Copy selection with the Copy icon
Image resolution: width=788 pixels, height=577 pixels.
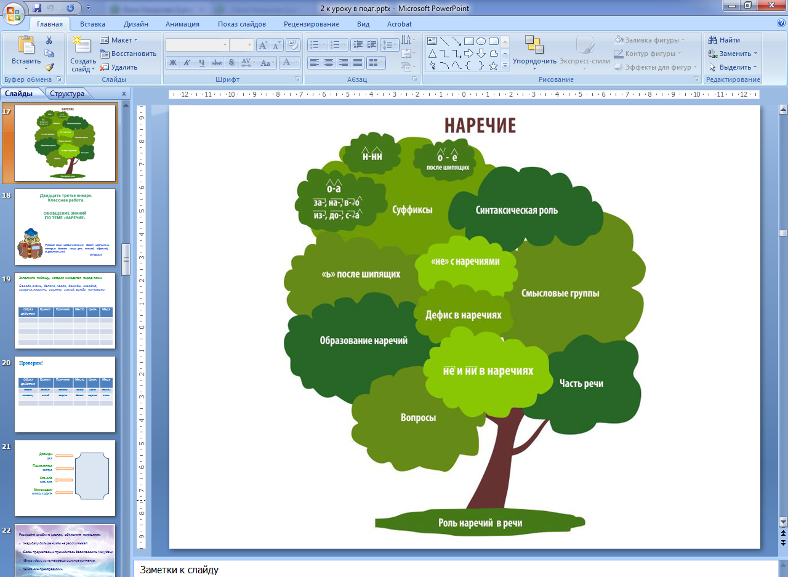[x=49, y=54]
